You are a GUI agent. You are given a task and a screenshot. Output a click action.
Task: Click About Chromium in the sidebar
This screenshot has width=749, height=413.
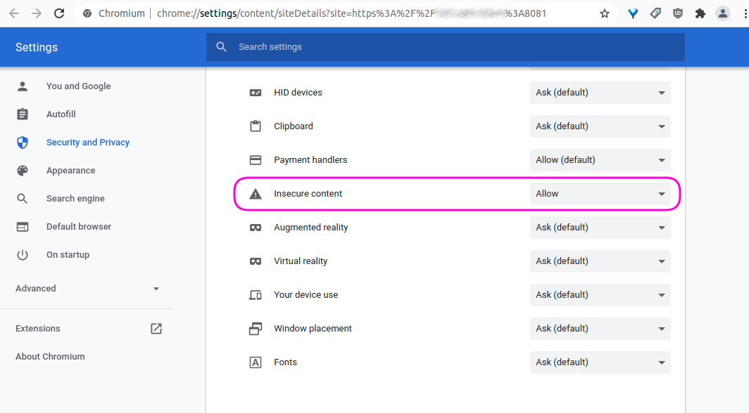click(50, 356)
